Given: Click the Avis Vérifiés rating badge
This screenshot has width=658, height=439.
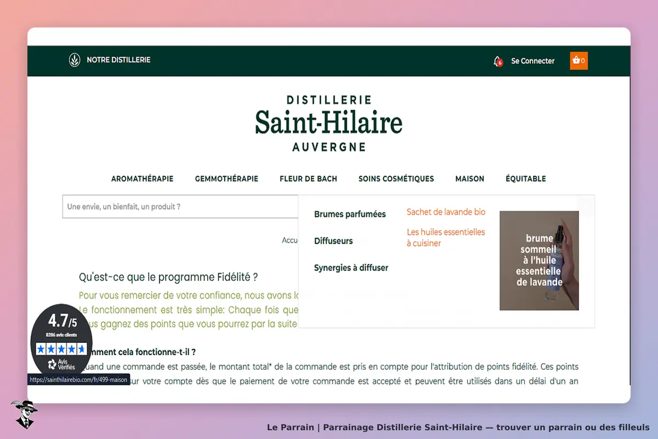Looking at the screenshot, I should (61, 340).
